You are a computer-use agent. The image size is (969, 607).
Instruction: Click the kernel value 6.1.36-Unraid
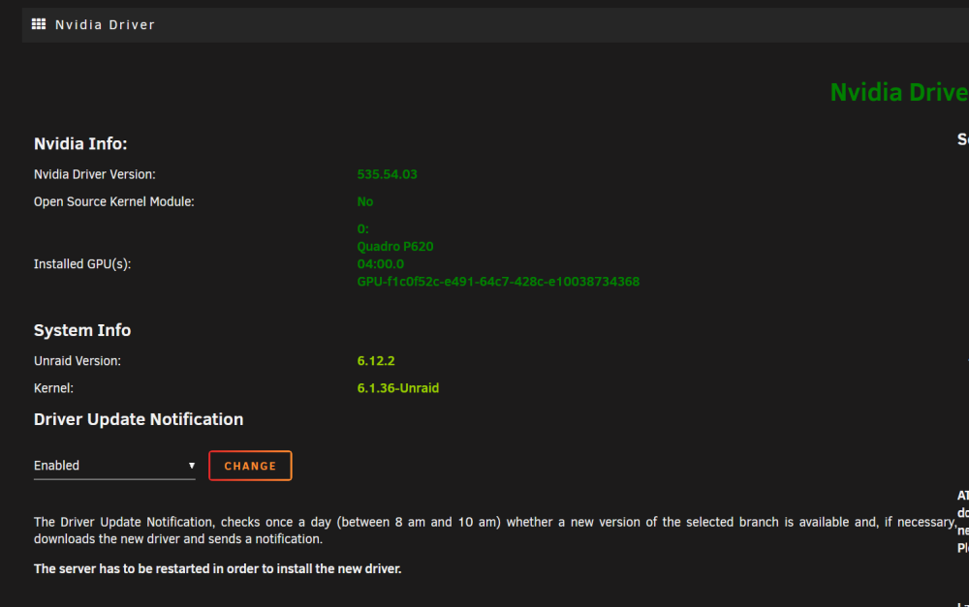coord(398,388)
